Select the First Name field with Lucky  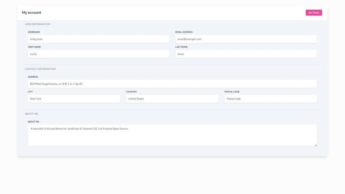(x=98, y=54)
